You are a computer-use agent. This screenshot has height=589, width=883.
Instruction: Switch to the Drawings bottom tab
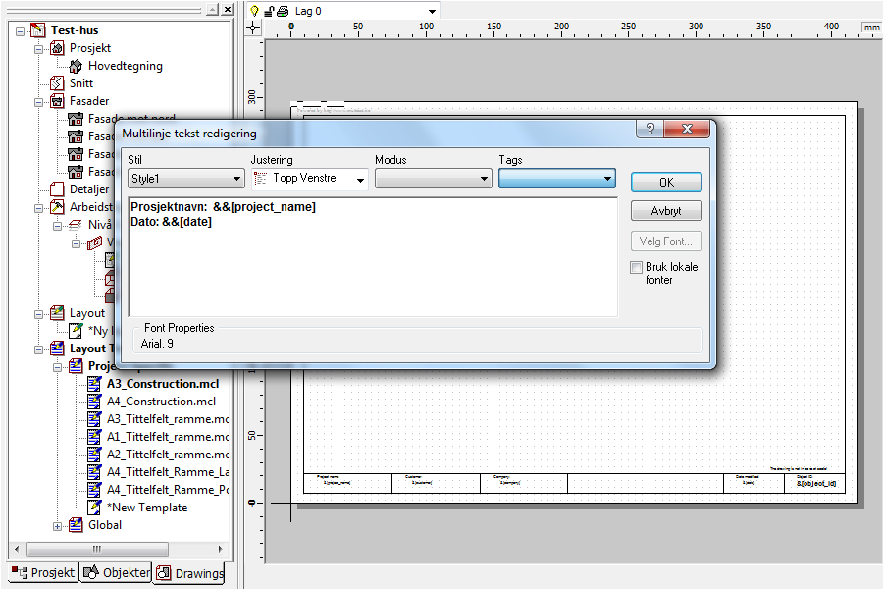click(x=189, y=573)
